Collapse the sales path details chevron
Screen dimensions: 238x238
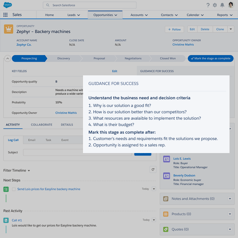click(8, 59)
